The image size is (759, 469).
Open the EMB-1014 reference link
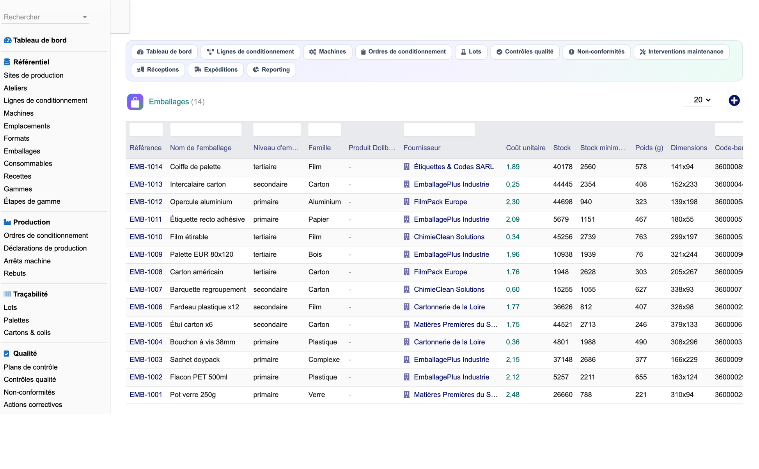[x=146, y=167]
